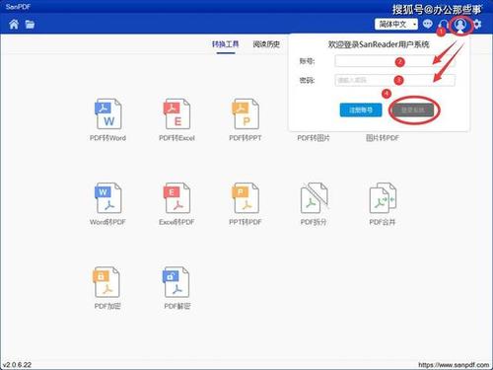The image size is (493, 370).
Task: Focus the 密码 password input field
Action: (x=395, y=80)
